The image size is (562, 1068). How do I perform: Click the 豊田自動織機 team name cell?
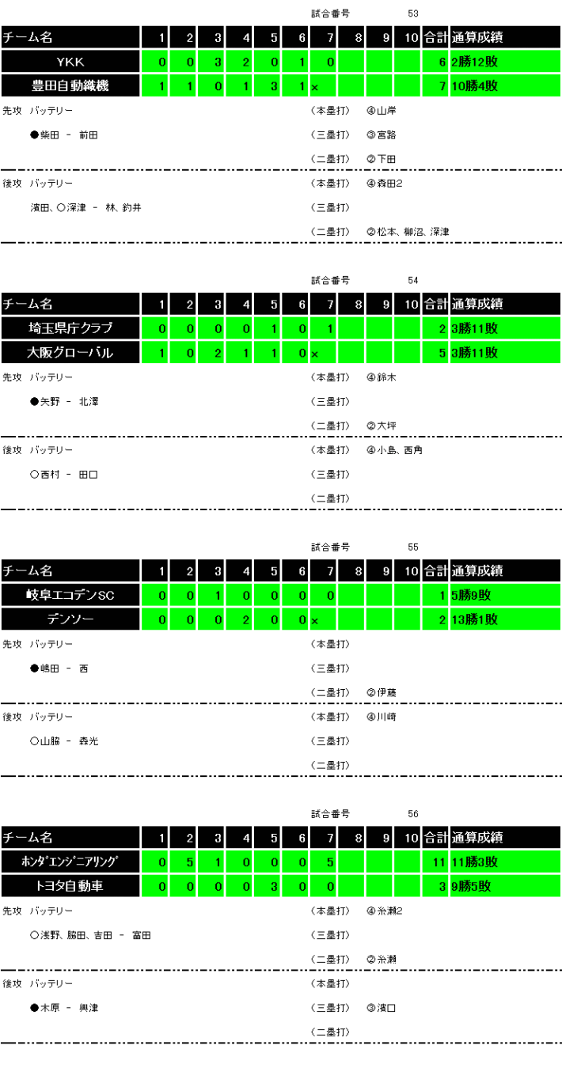coord(70,86)
